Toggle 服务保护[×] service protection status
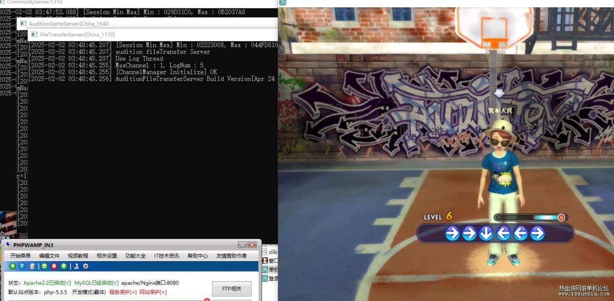Viewport: 614px width, 301px height. 123,292
